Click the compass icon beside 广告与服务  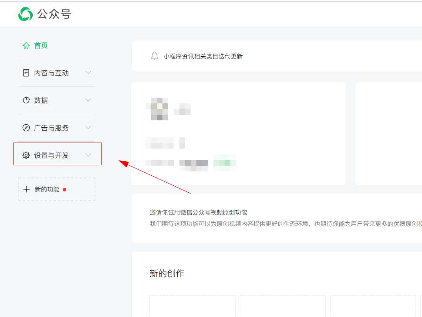click(26, 128)
